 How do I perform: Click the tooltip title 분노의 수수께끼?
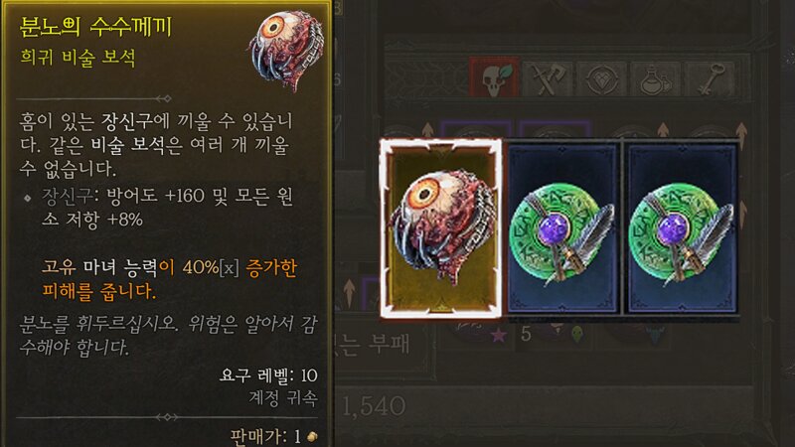pos(95,28)
